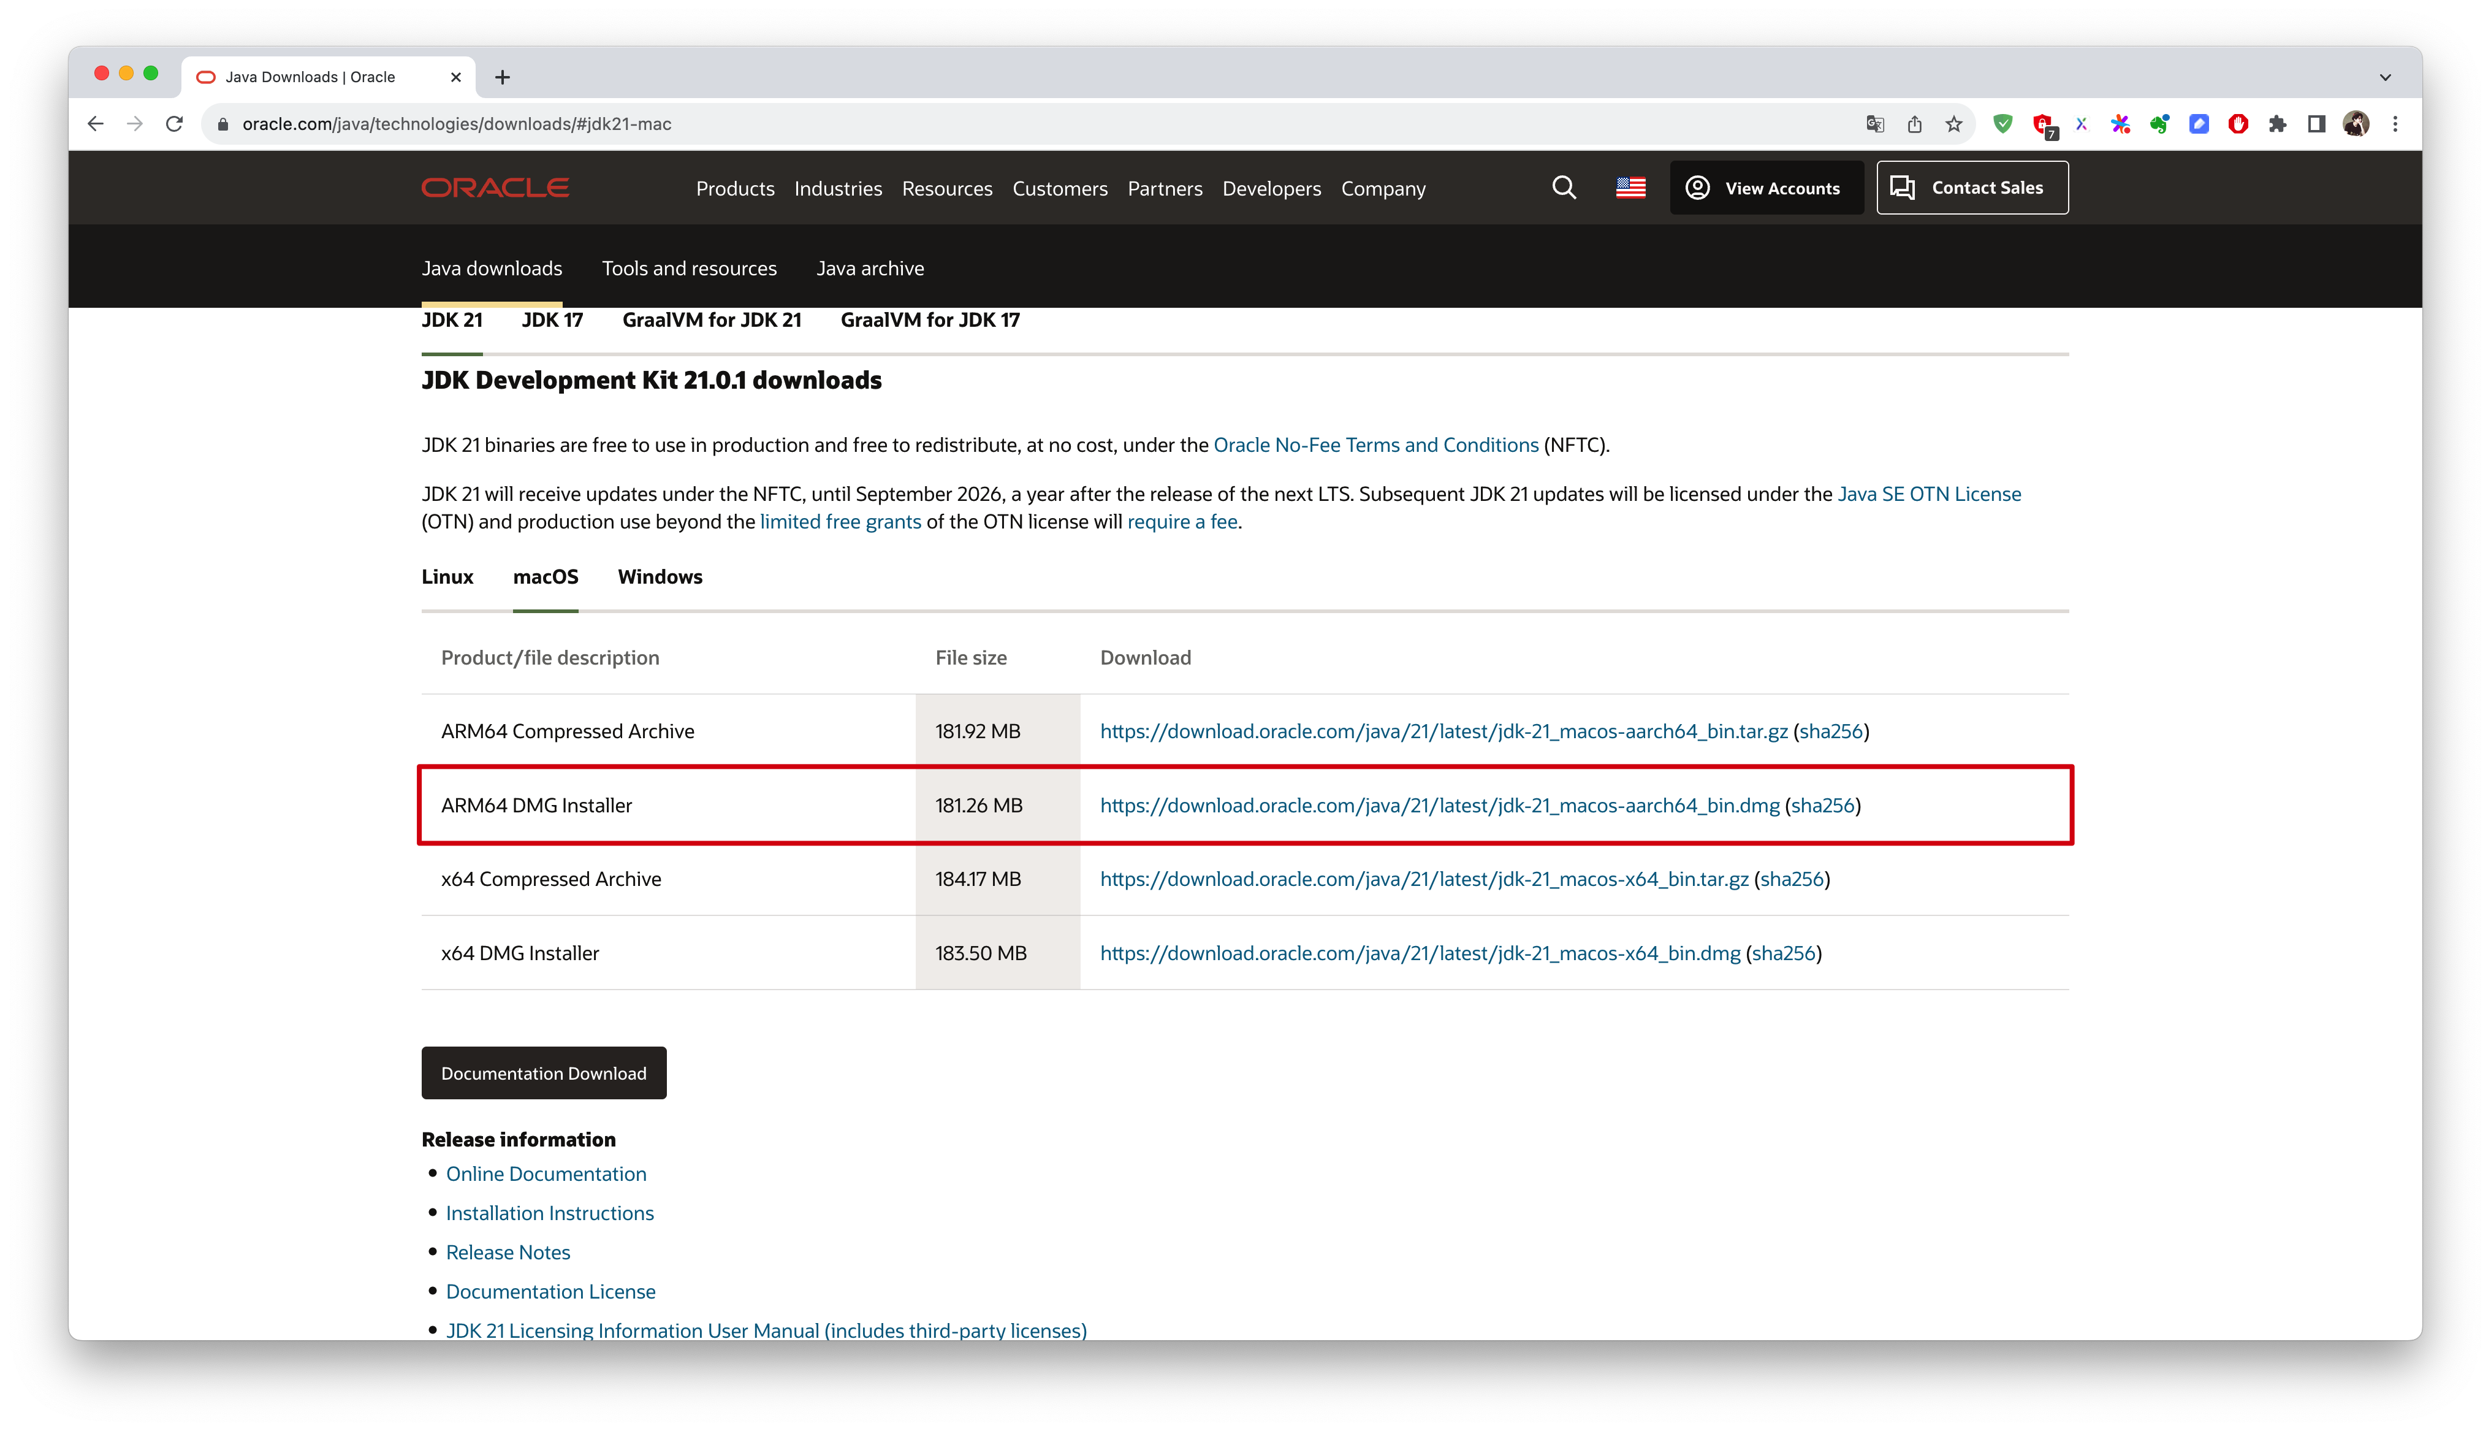
Task: Open the Company menu
Action: (x=1383, y=189)
